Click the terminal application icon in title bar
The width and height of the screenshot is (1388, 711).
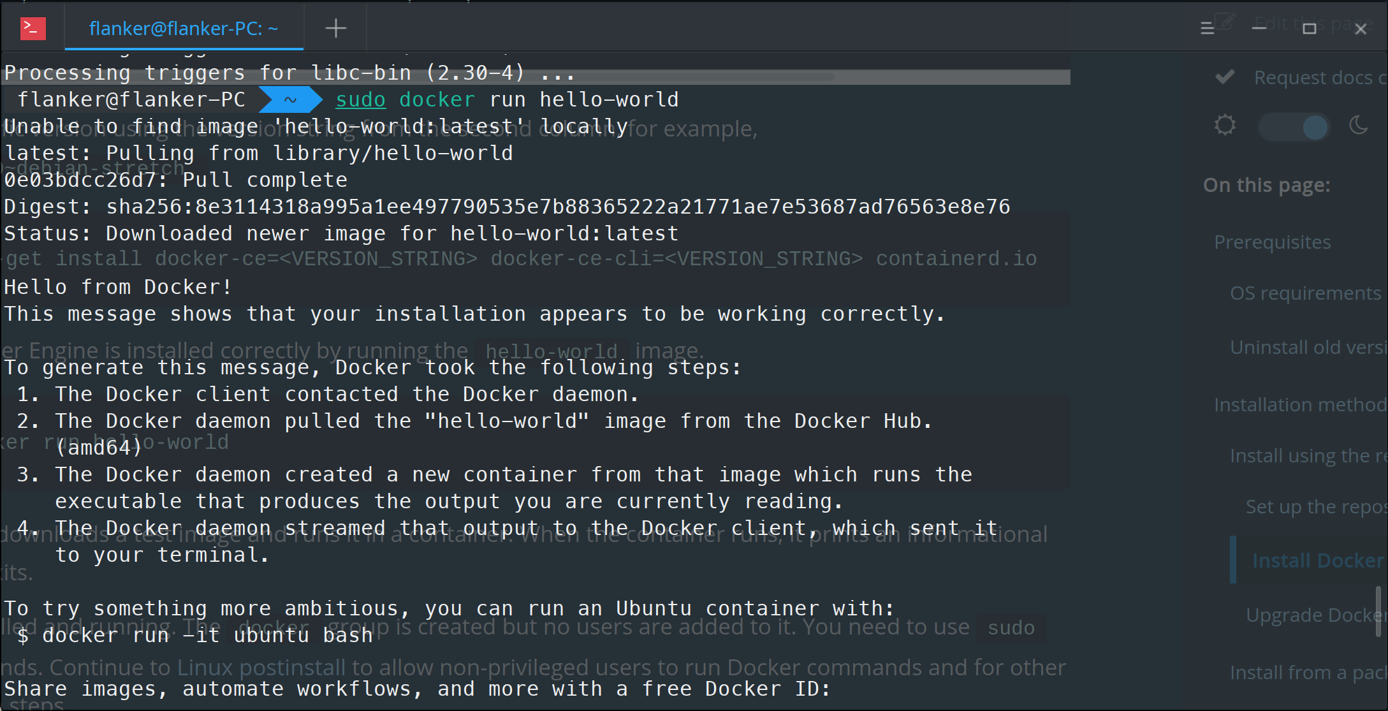coord(32,28)
